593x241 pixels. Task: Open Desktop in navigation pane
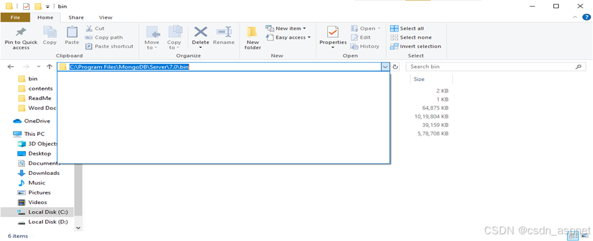[x=35, y=154]
